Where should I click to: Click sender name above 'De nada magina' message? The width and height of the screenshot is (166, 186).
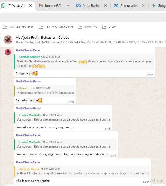tap(28, 81)
